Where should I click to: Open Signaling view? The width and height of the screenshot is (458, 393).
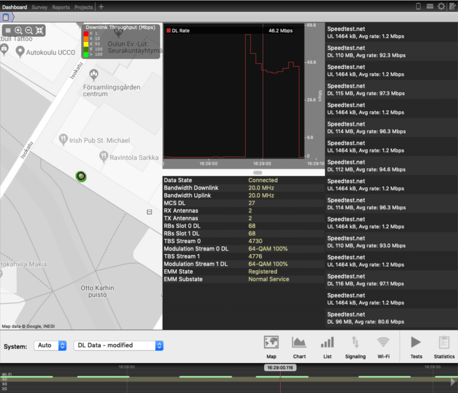point(355,347)
